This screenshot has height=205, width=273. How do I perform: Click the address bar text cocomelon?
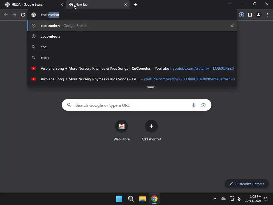click(x=50, y=15)
